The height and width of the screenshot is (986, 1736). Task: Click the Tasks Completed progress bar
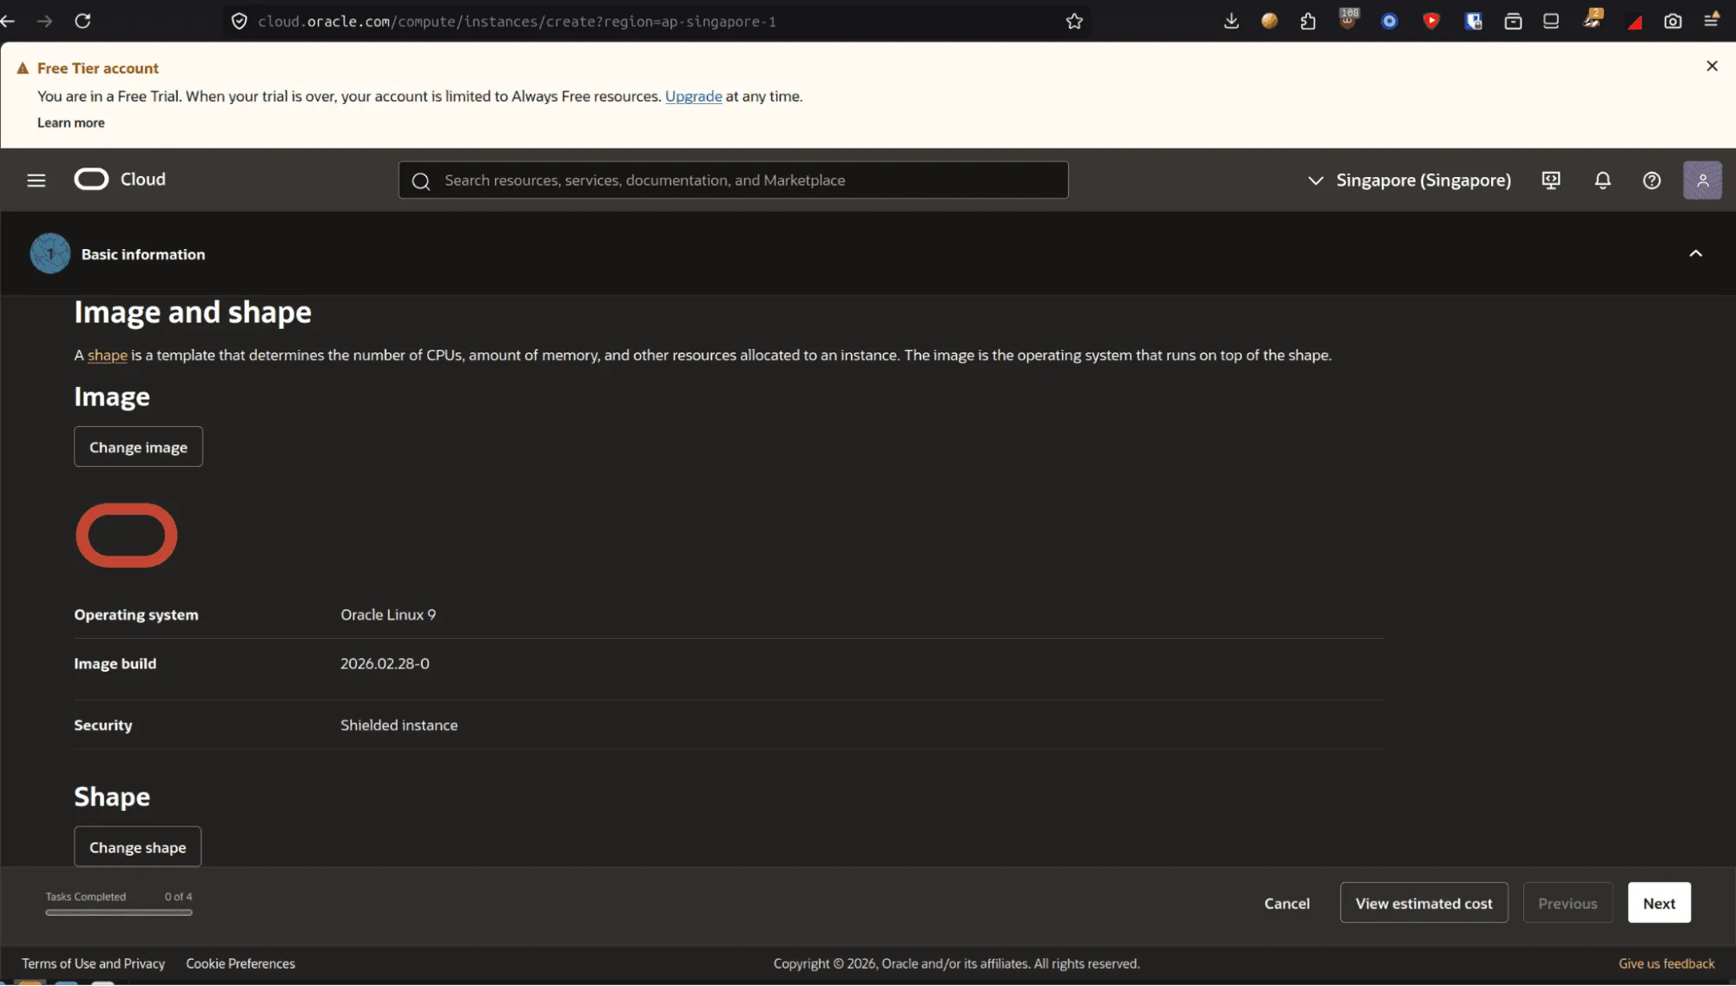[119, 912]
